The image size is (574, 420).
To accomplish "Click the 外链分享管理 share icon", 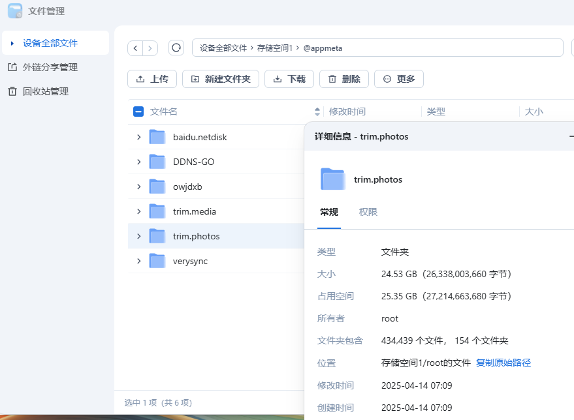I will [12, 67].
